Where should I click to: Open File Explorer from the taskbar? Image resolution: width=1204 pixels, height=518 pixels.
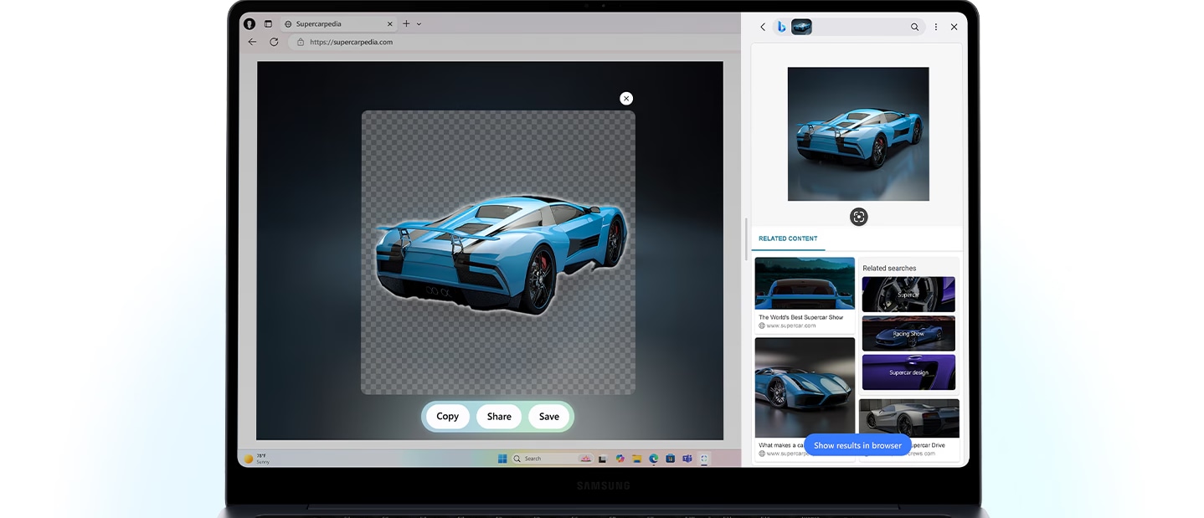[637, 459]
